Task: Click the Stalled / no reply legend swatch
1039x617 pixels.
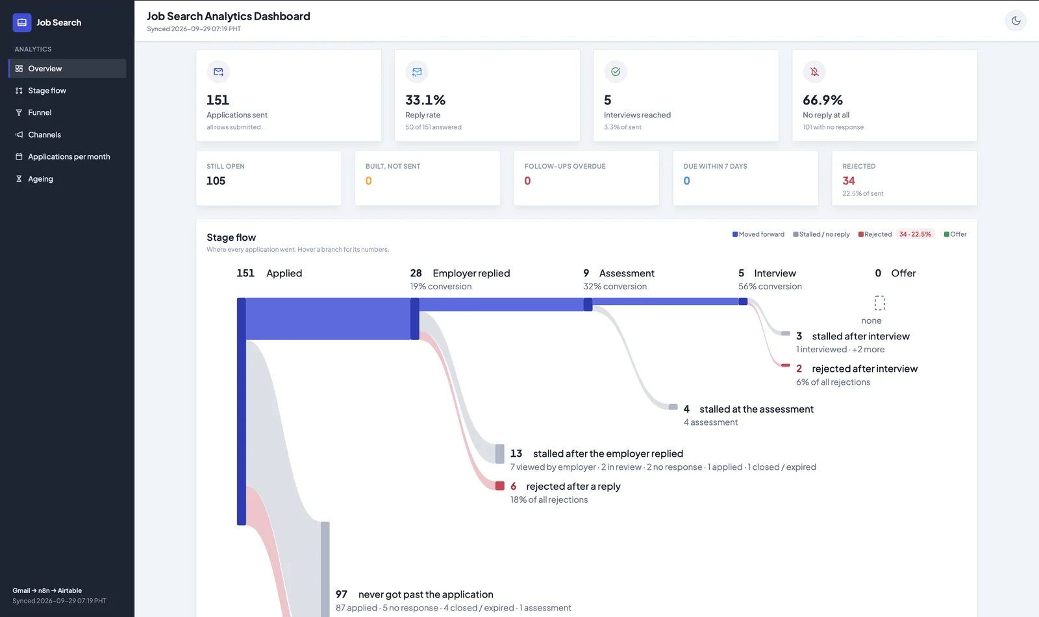Action: pos(795,235)
